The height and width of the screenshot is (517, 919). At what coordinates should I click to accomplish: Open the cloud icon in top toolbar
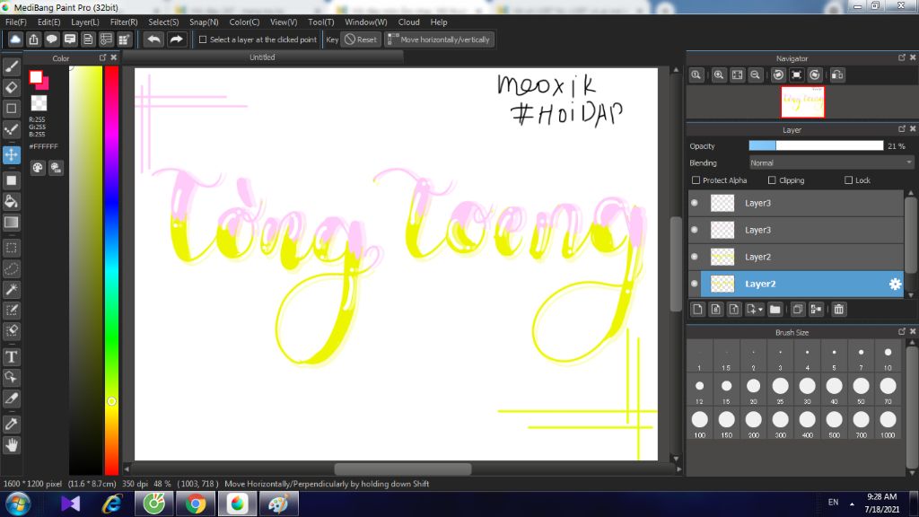[x=15, y=39]
